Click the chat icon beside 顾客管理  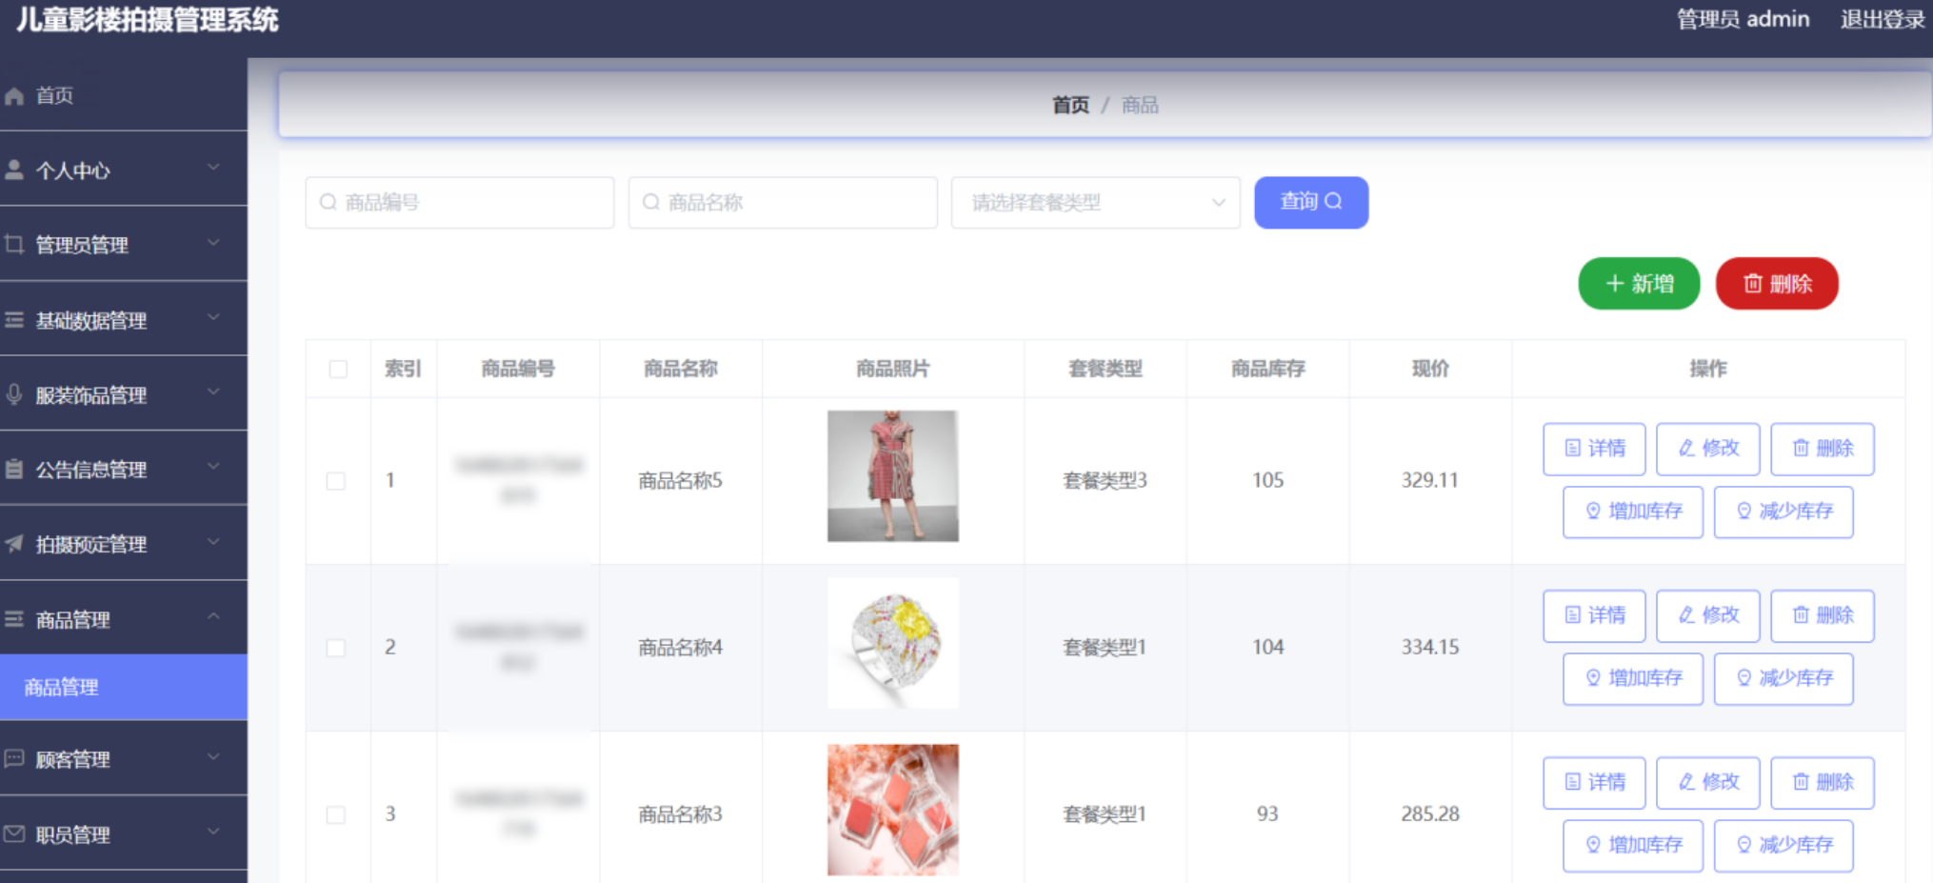(14, 759)
